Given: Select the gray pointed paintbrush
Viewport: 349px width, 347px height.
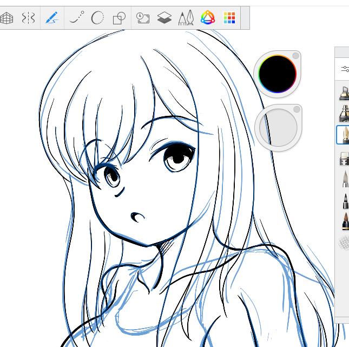Looking at the screenshot, I should coord(345,179).
